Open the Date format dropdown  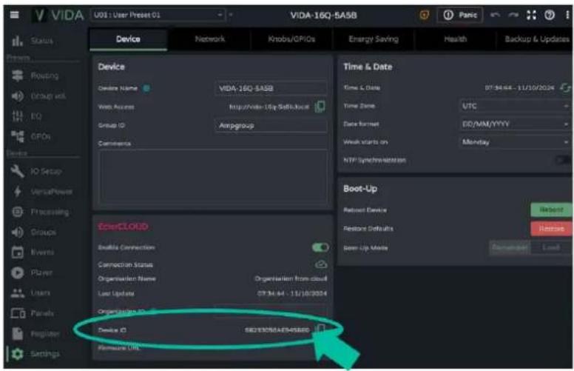click(x=515, y=124)
